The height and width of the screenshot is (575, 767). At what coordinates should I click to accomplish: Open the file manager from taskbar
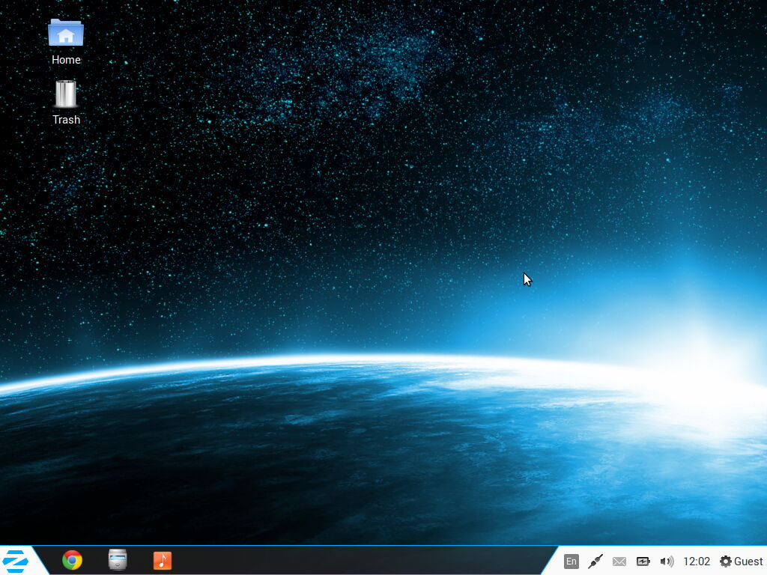point(118,560)
